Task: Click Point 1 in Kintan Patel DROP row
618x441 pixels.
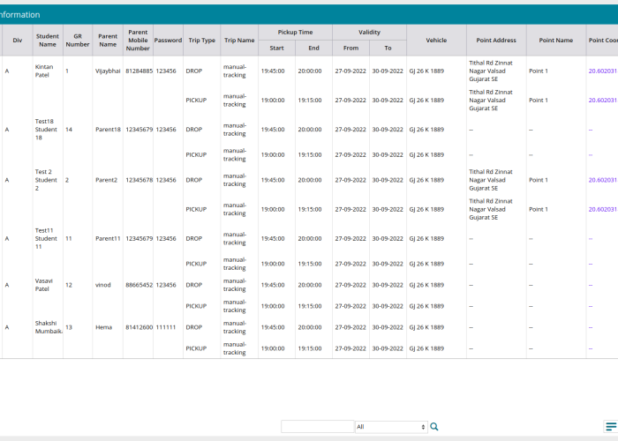Action: (x=538, y=71)
